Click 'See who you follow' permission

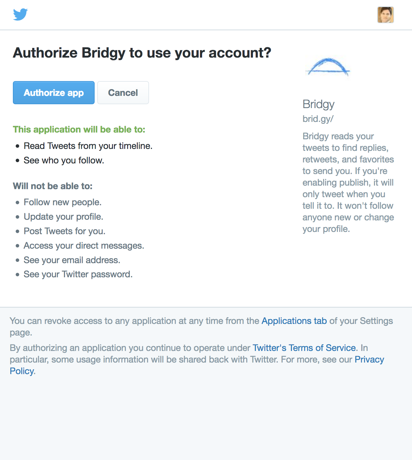coord(64,161)
